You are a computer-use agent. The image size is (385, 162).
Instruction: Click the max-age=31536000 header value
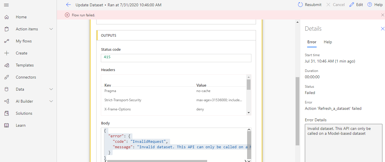pyautogui.click(x=219, y=100)
